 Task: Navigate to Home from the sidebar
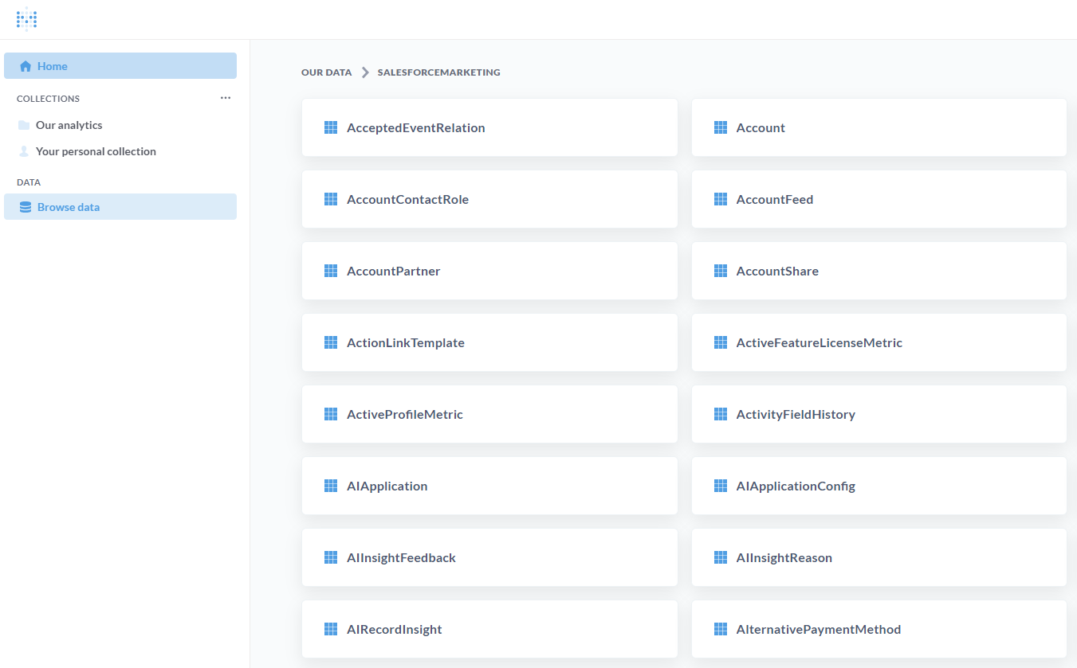pyautogui.click(x=51, y=65)
